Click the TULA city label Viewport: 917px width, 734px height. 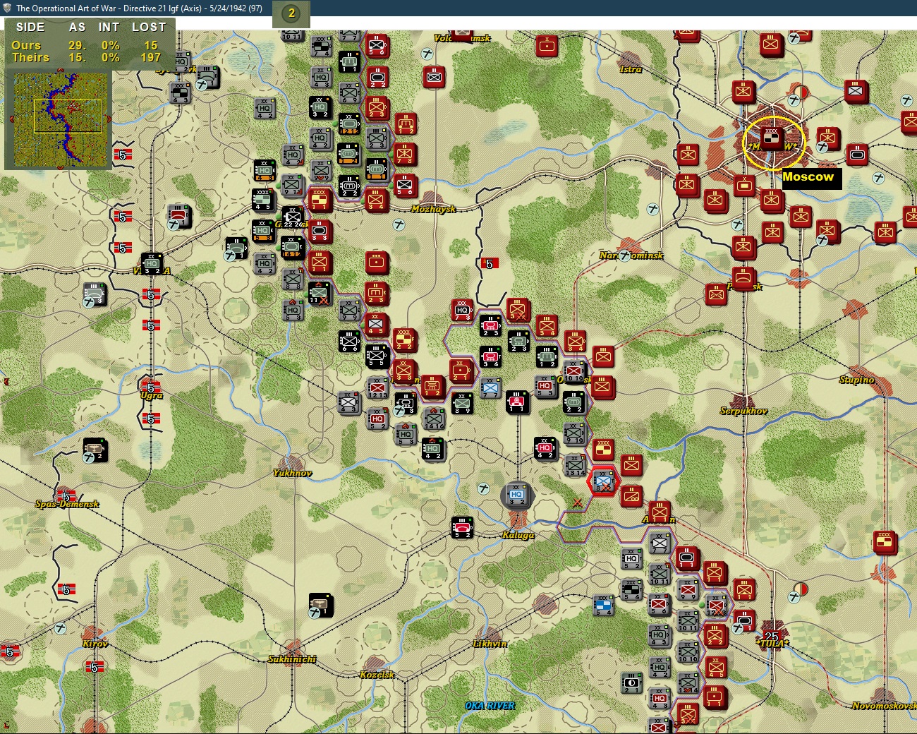pos(772,644)
